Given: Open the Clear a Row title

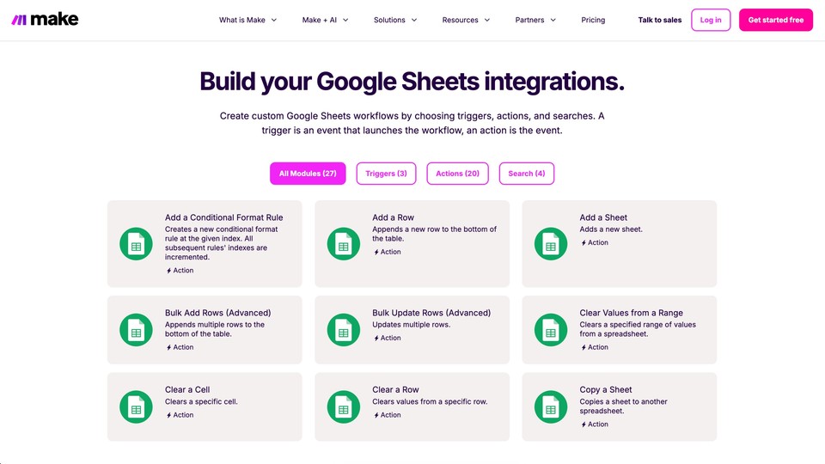Looking at the screenshot, I should pyautogui.click(x=395, y=390).
